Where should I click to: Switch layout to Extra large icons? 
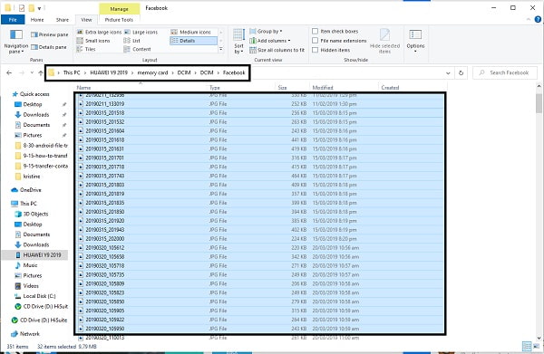coord(99,33)
